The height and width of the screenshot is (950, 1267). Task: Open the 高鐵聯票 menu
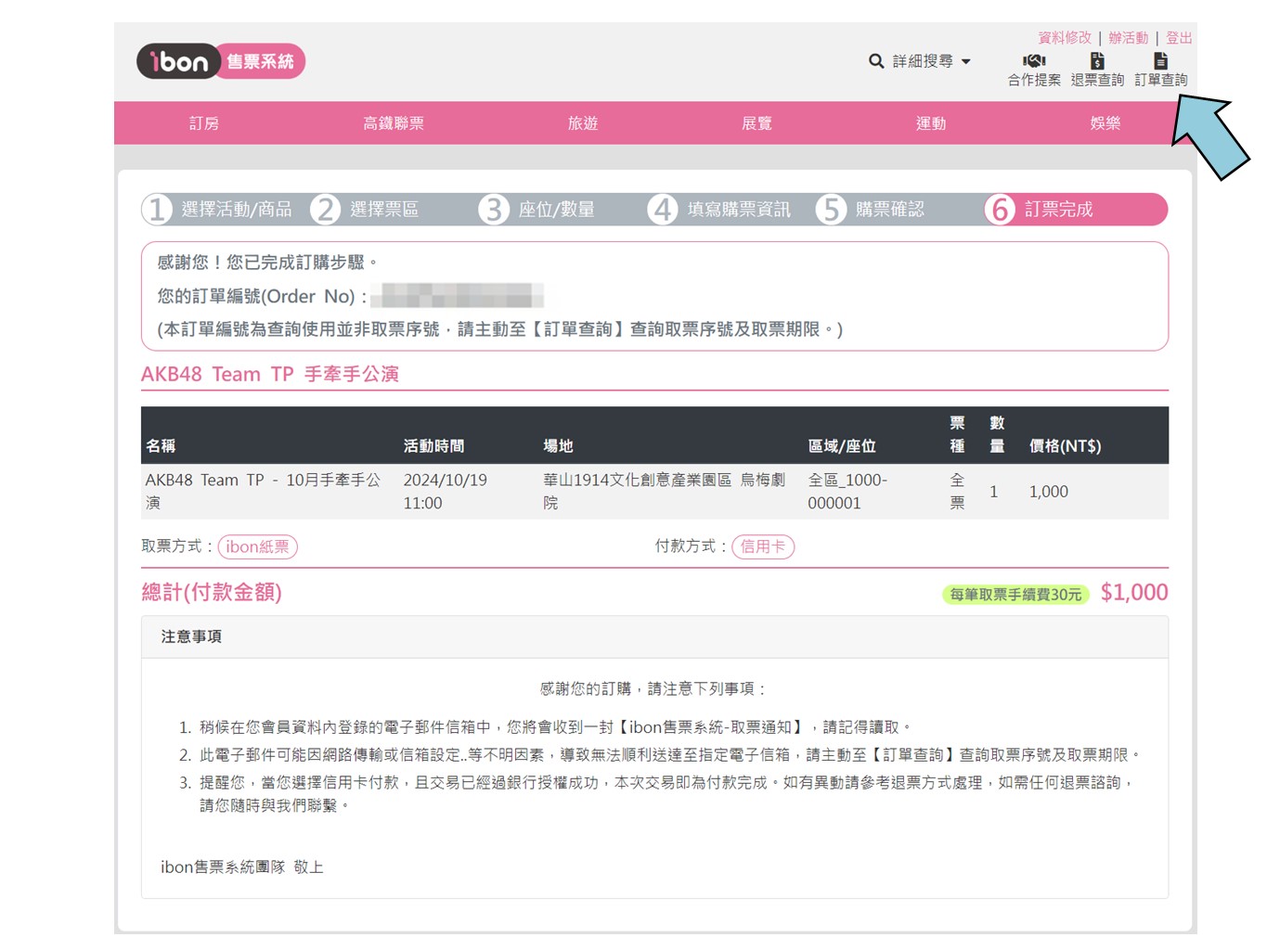point(394,123)
